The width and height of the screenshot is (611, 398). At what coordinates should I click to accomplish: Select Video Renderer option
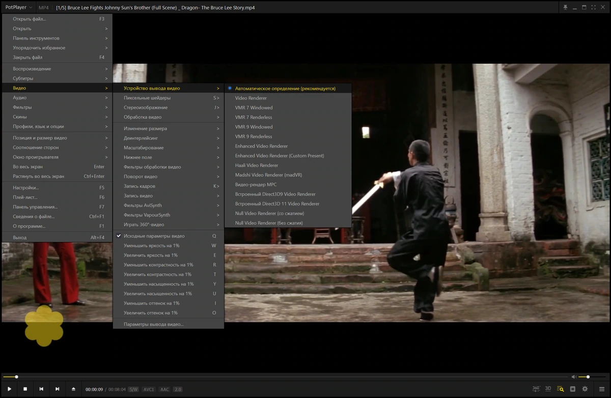click(x=288, y=98)
